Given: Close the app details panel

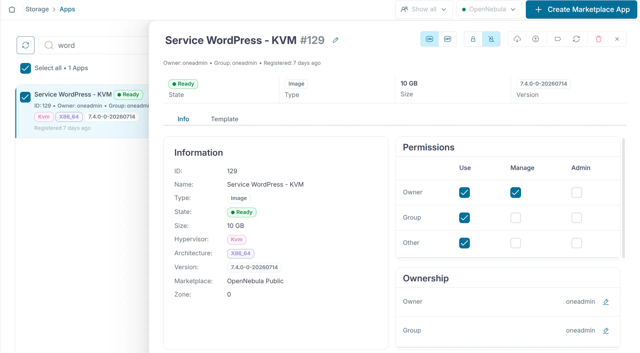Looking at the screenshot, I should click(x=617, y=39).
